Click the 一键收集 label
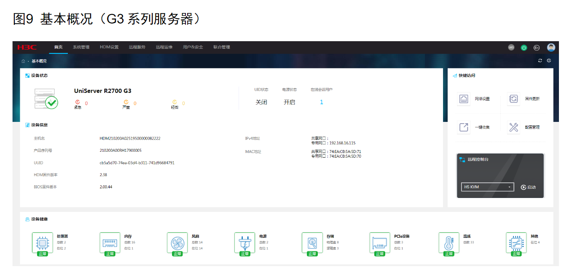The image size is (572, 277). click(x=482, y=127)
